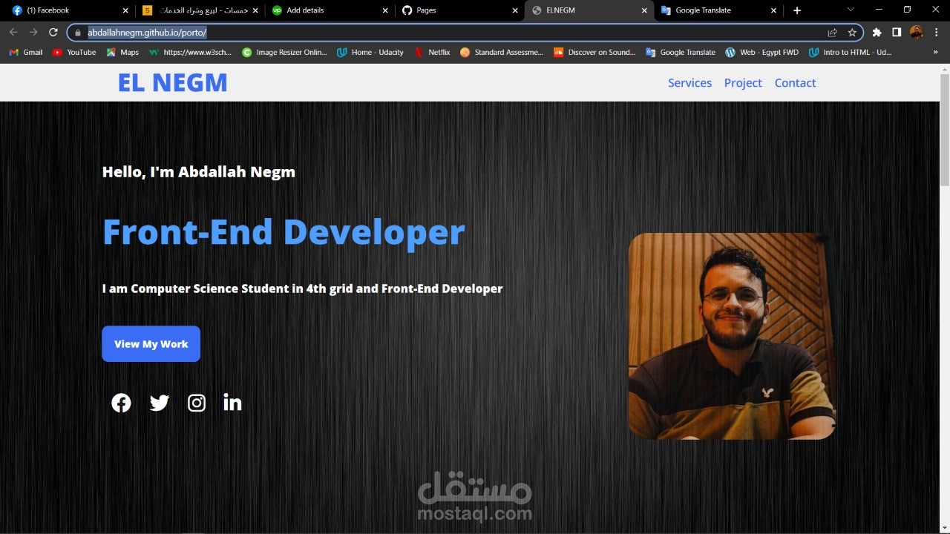Open the Intro to HTML Udacity bookmark
Screen dimensions: 950x534
click(x=851, y=53)
